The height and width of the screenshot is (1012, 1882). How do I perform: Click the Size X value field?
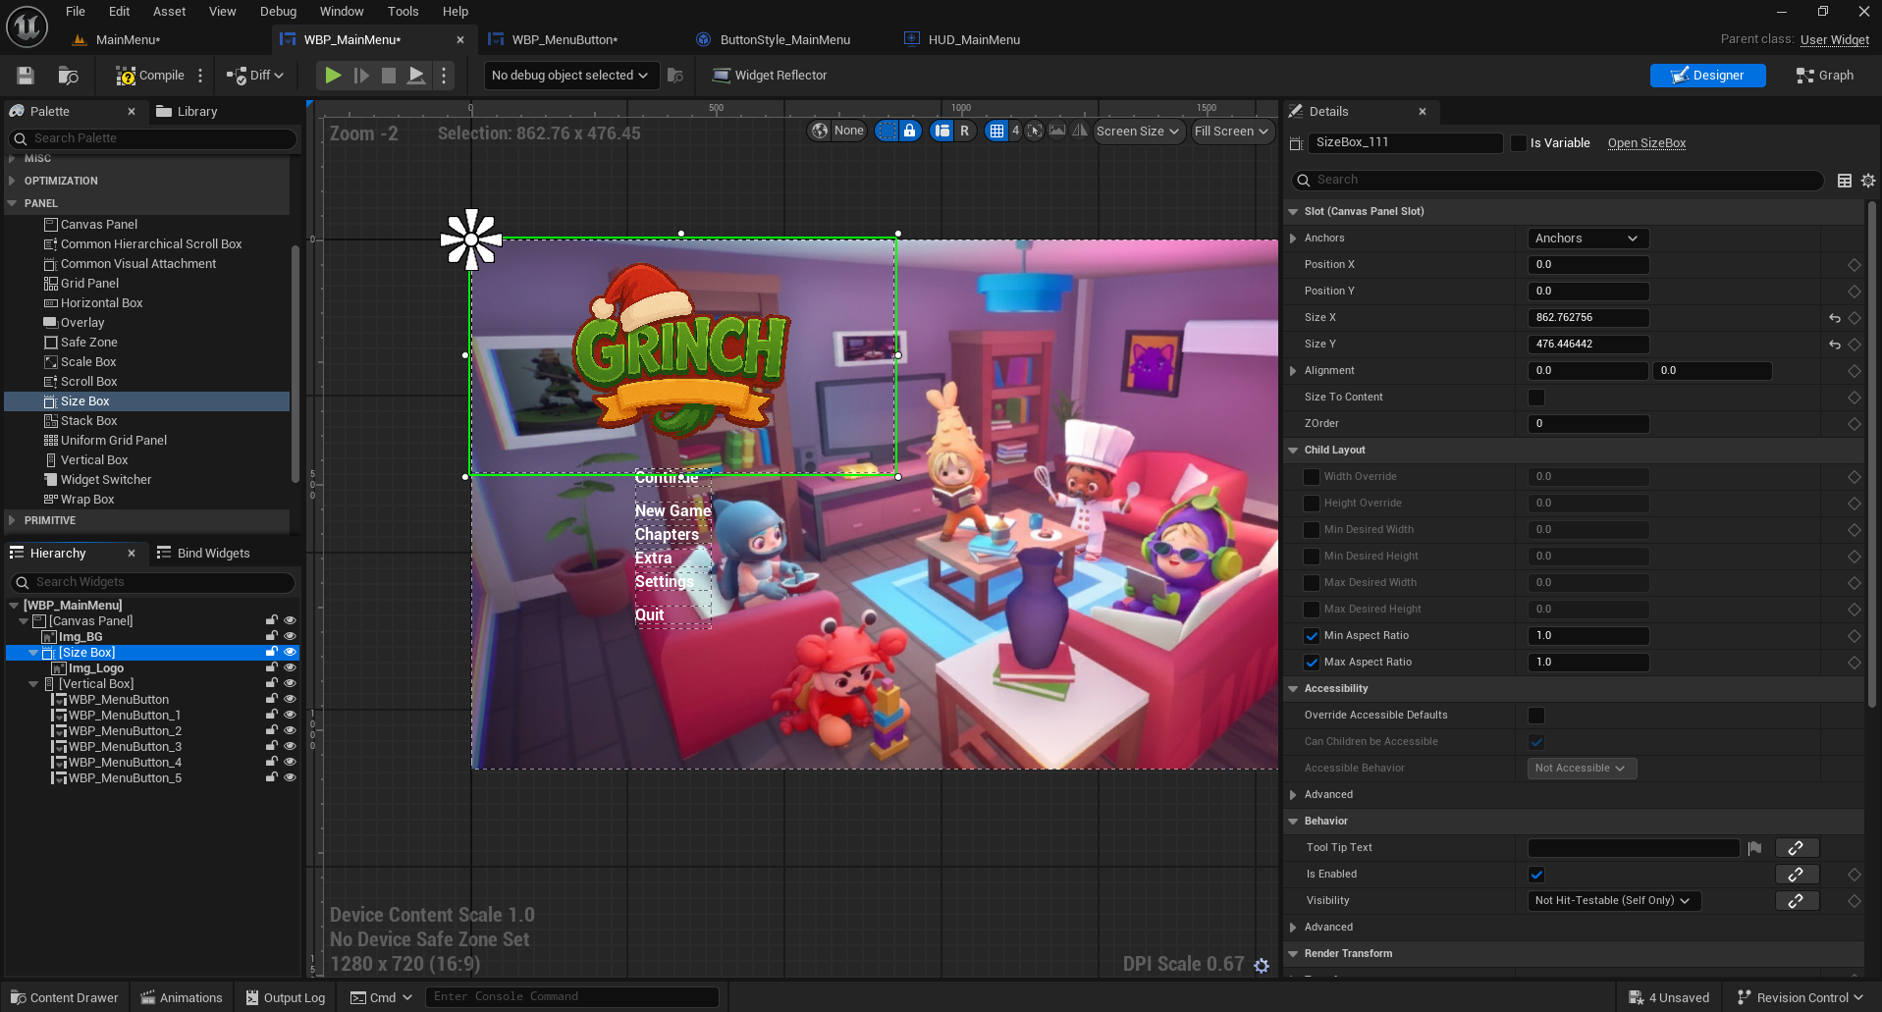(1587, 318)
